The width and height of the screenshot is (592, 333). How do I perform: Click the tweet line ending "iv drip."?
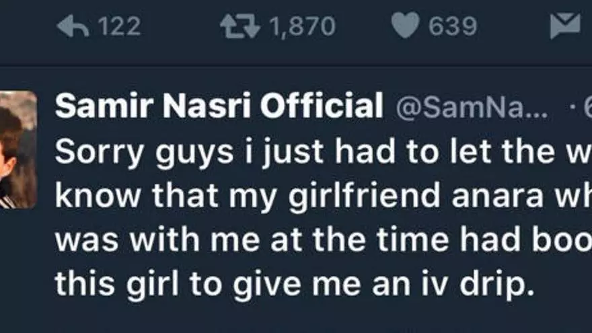coord(293,285)
